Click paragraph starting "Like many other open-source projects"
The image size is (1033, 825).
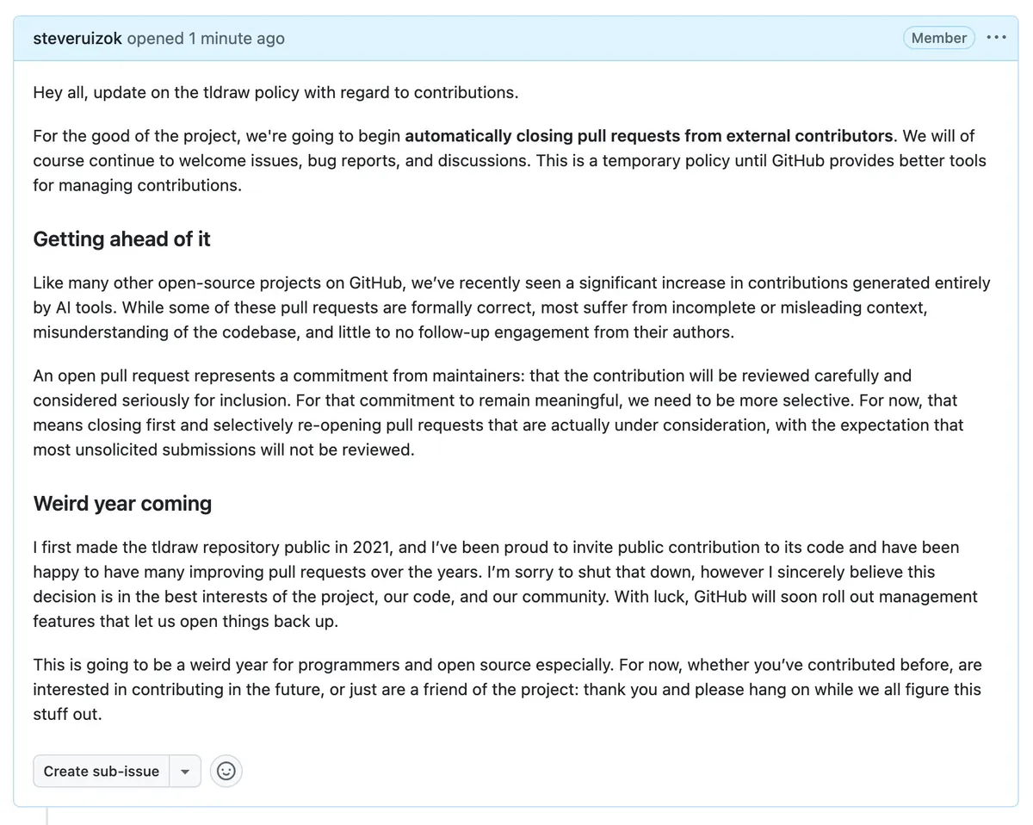pos(511,307)
